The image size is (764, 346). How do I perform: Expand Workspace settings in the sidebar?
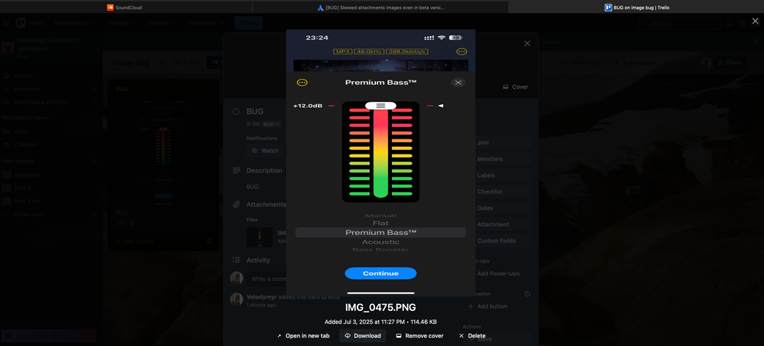pos(51,103)
